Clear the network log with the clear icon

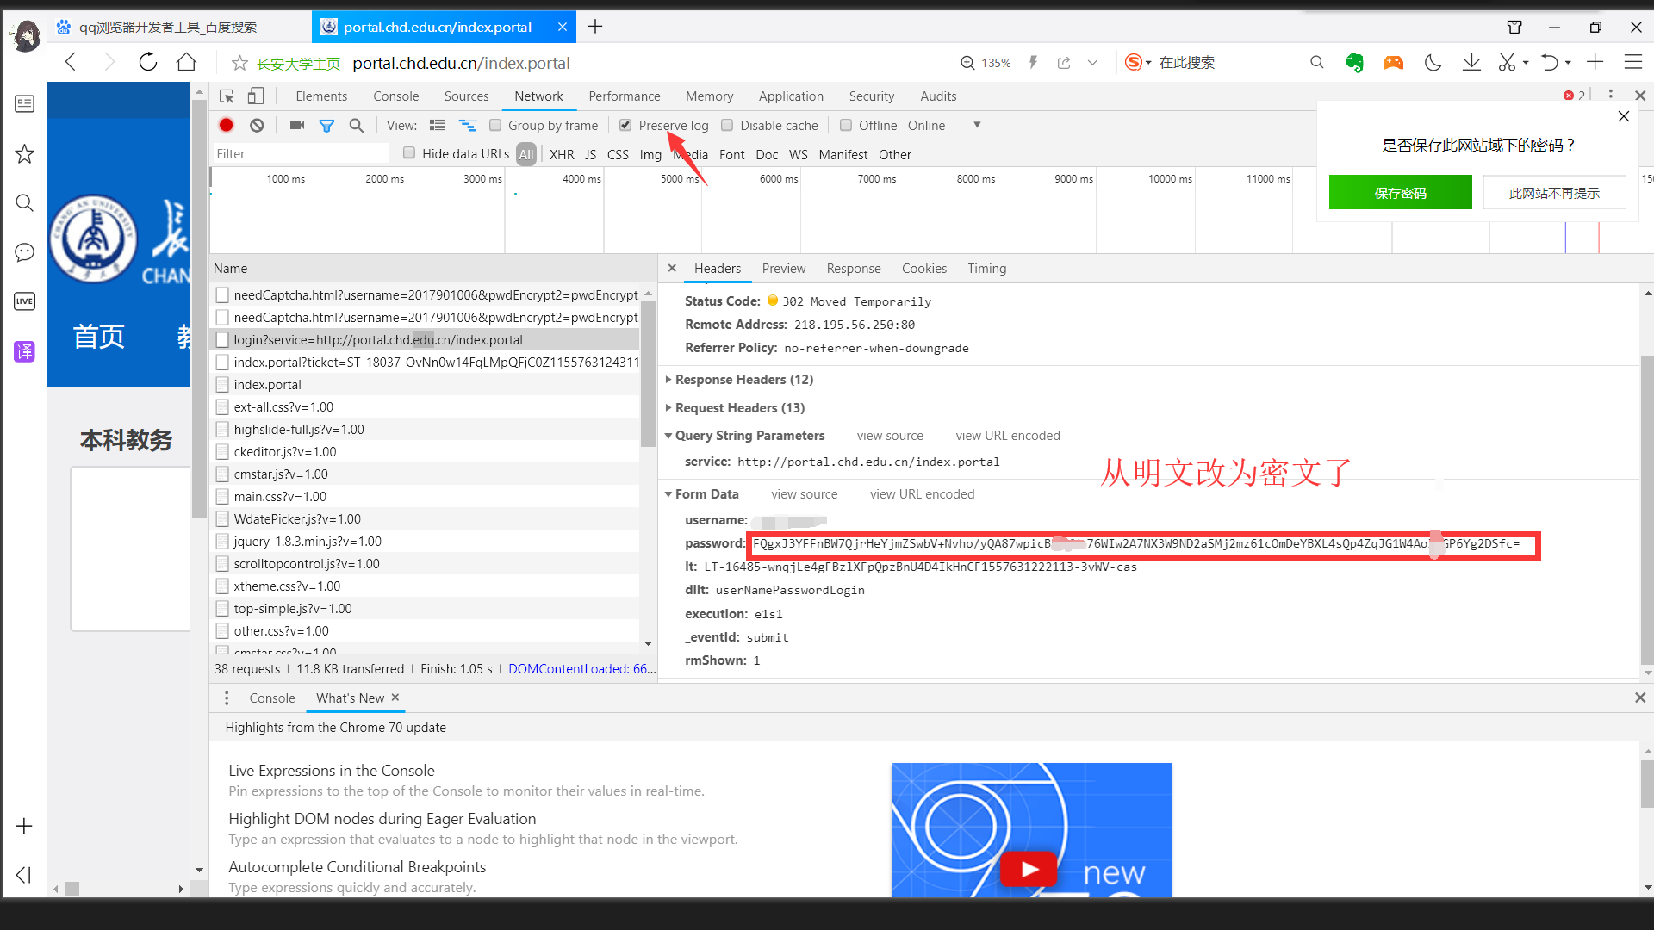tap(257, 125)
